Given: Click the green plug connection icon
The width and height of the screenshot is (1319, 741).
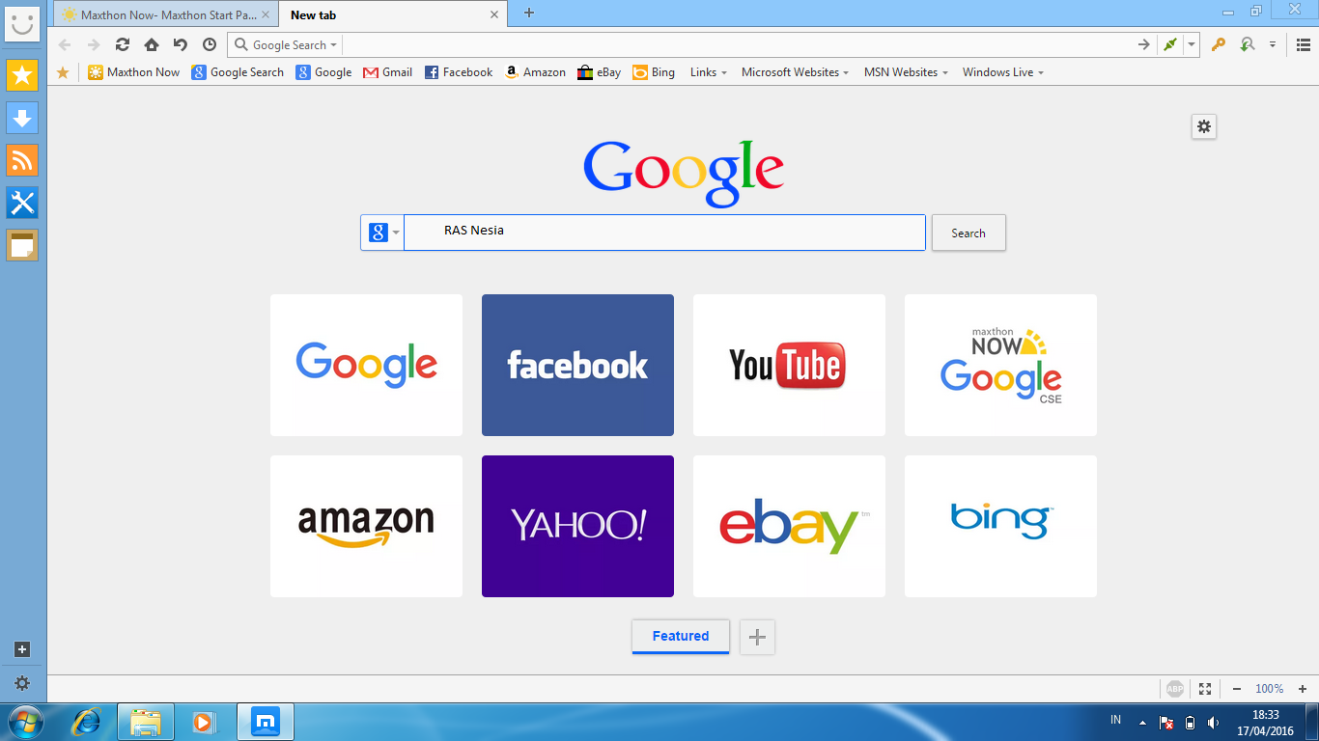Looking at the screenshot, I should coord(1170,44).
